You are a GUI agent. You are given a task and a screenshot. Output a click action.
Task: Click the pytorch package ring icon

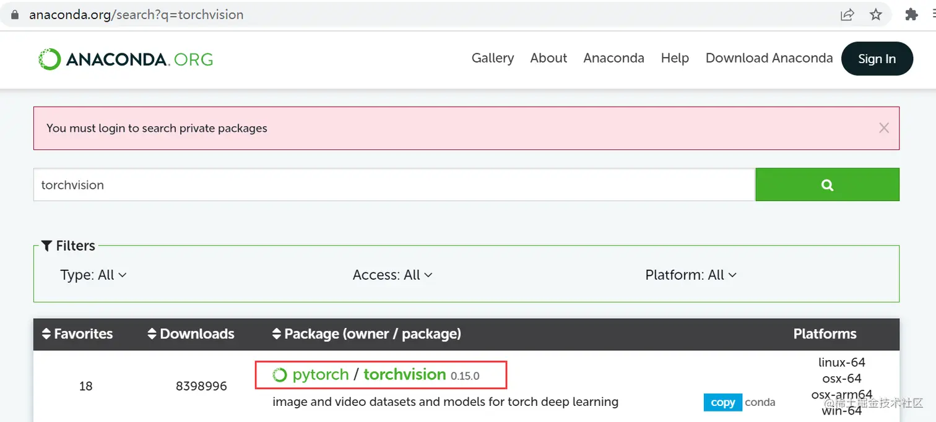coord(280,375)
